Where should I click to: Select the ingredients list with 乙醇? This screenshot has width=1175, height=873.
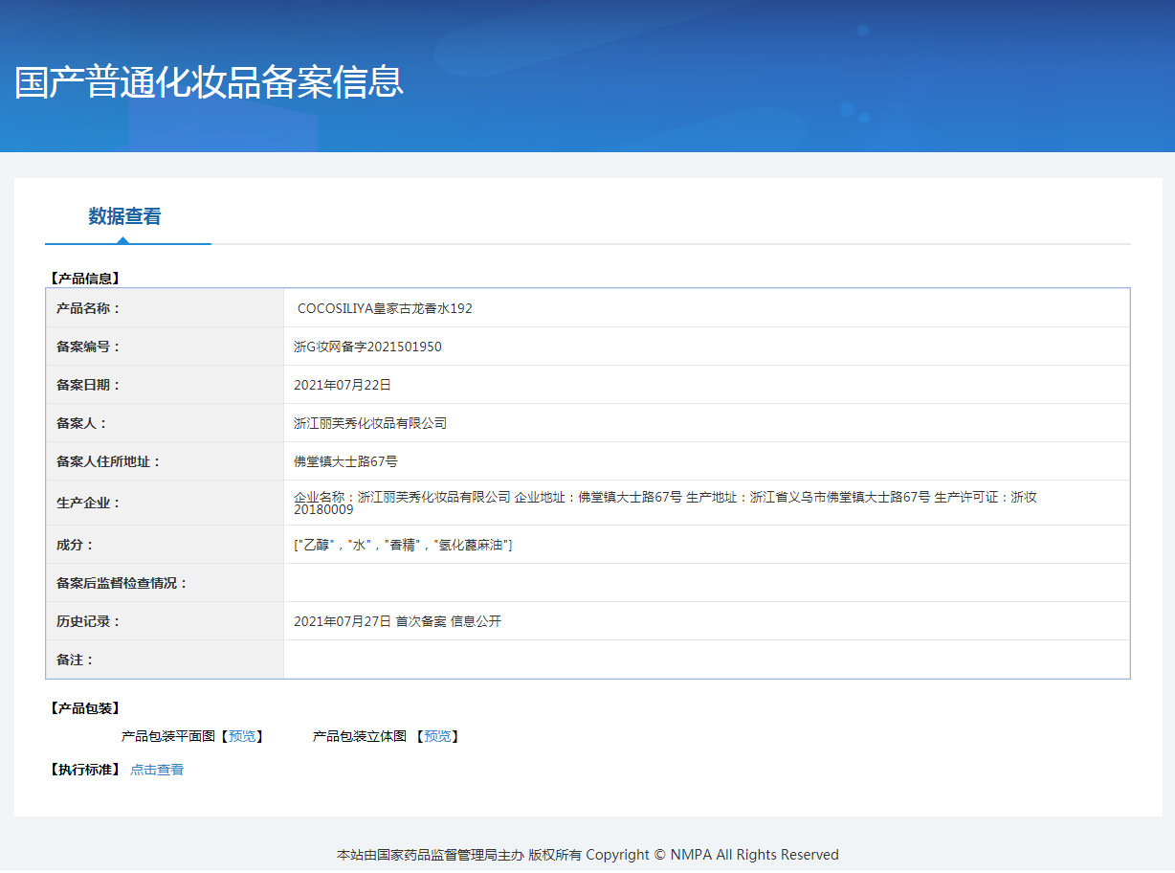[403, 545]
